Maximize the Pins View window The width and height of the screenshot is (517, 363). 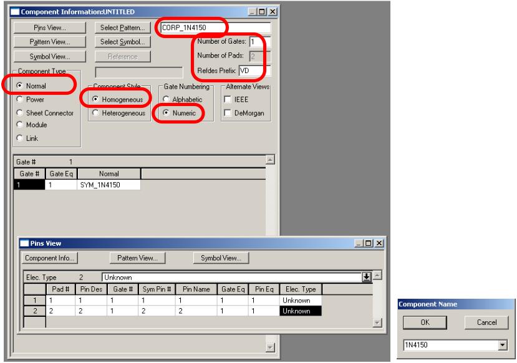[369, 243]
